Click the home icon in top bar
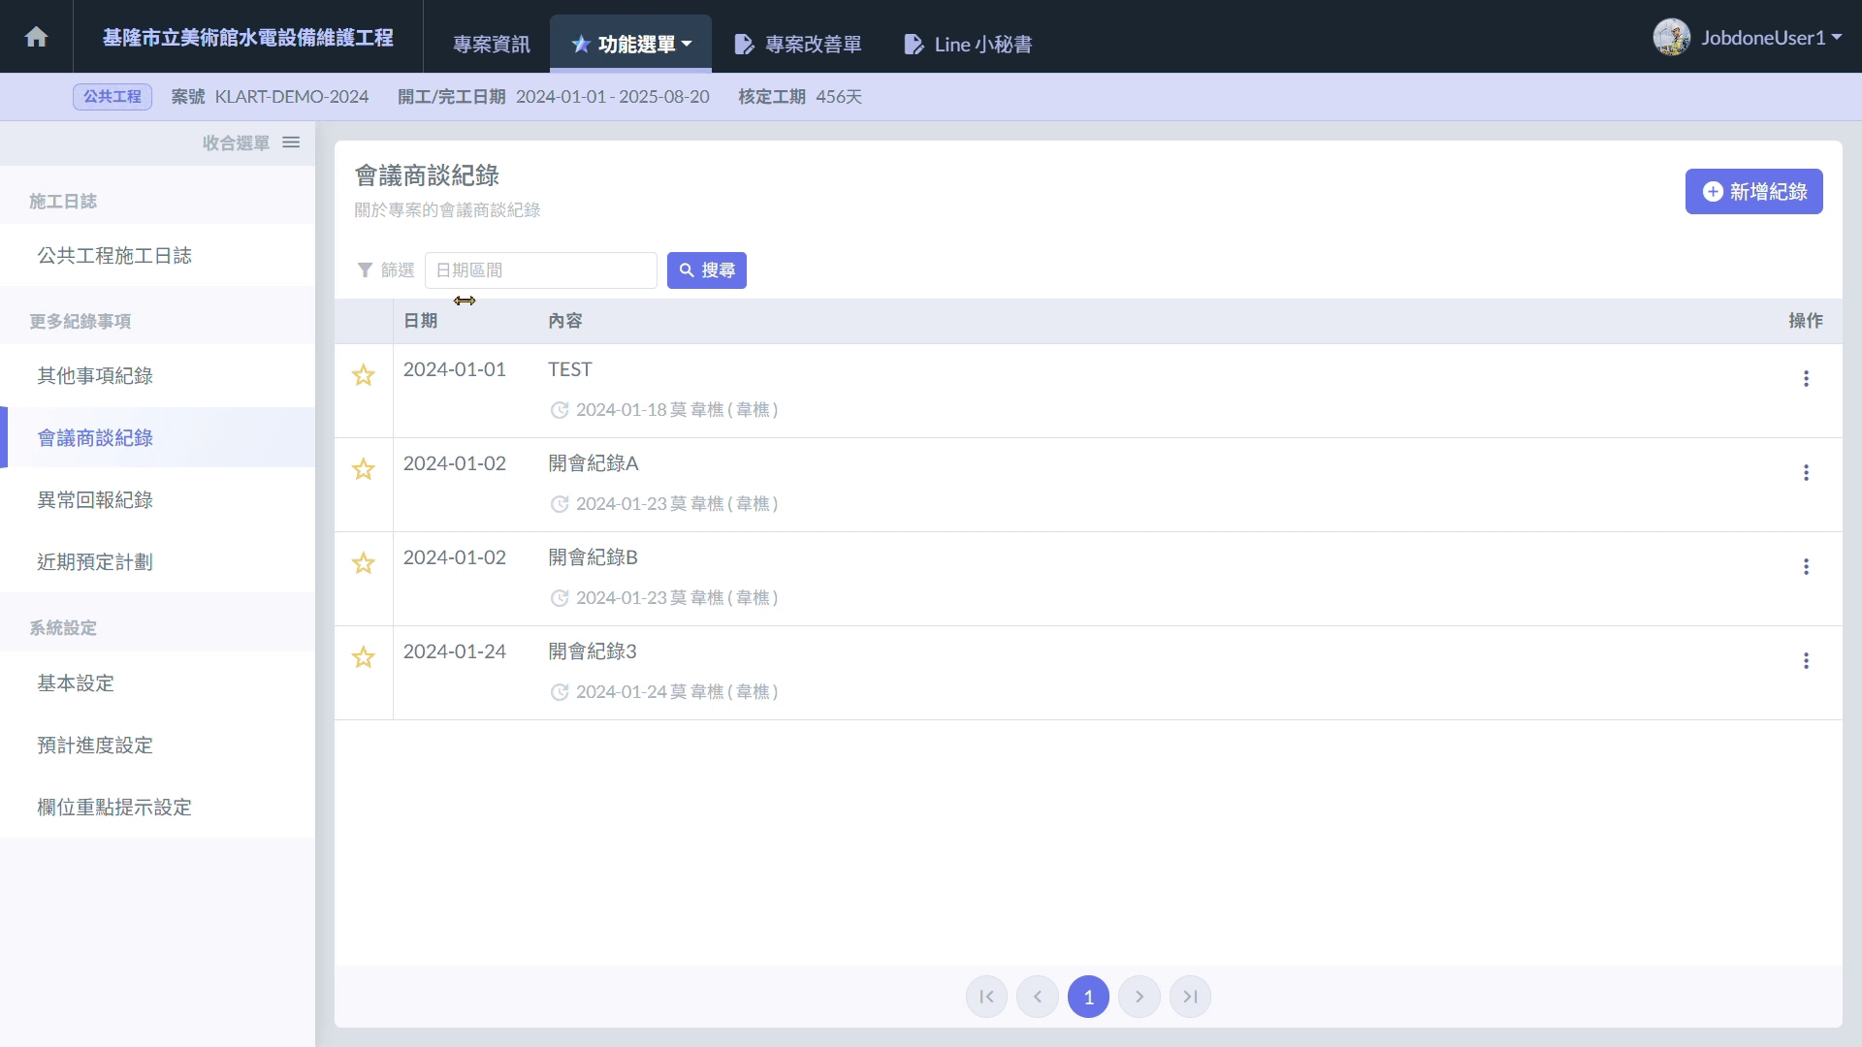This screenshot has width=1862, height=1047. pos(37,37)
